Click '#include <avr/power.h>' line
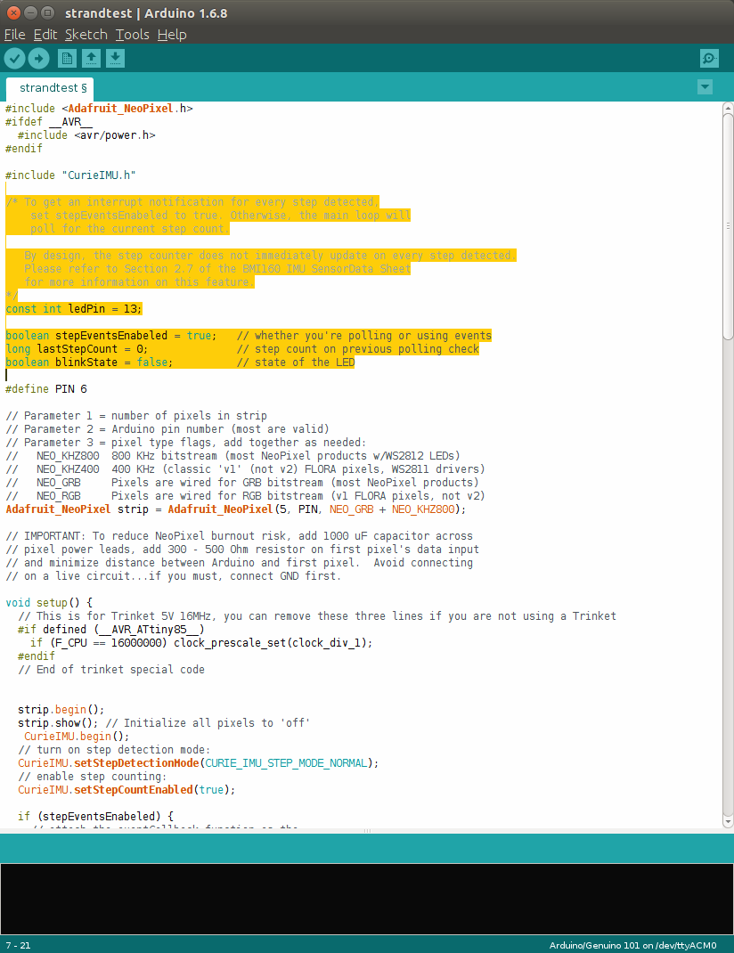 pos(86,134)
